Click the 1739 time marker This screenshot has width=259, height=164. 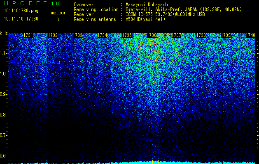pyautogui.click(x=226, y=35)
